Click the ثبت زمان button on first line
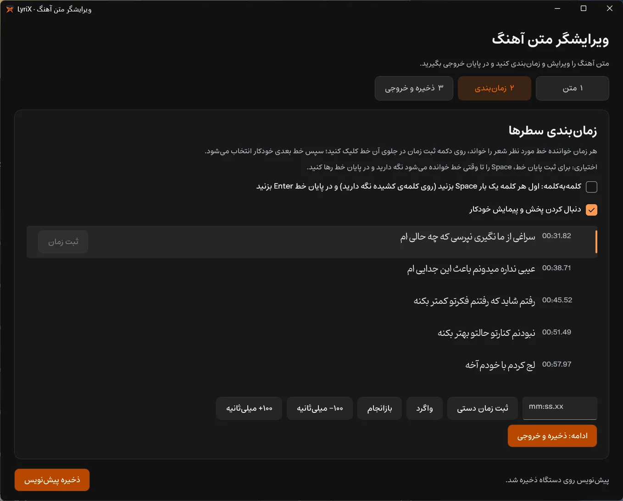623x501 pixels. point(63,242)
